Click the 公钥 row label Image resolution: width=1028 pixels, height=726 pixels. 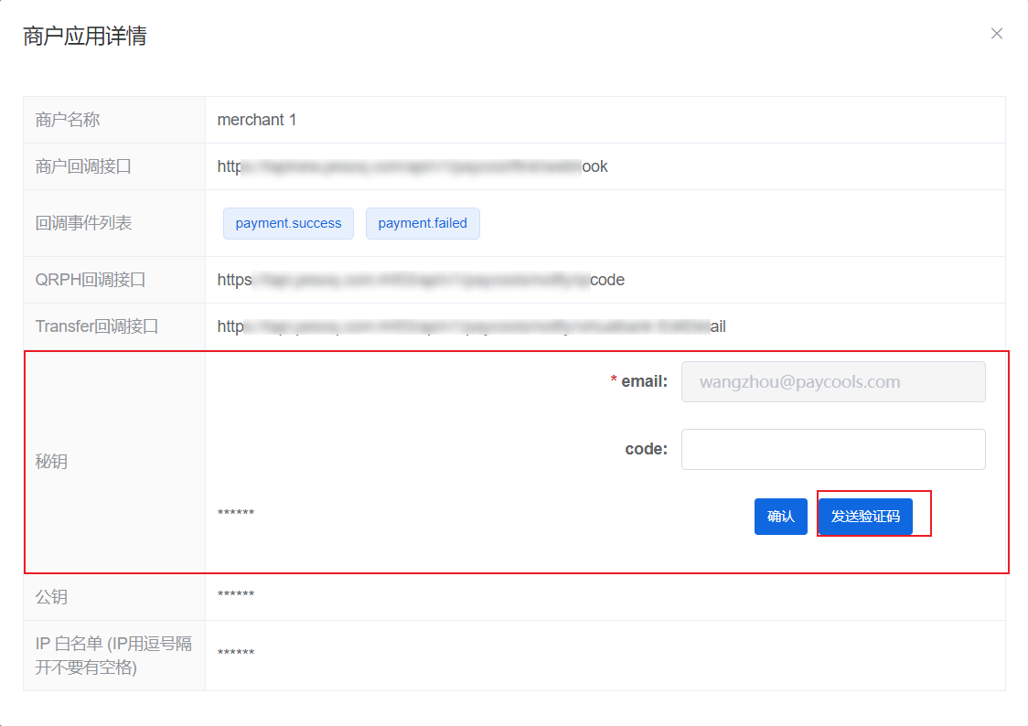(x=51, y=597)
